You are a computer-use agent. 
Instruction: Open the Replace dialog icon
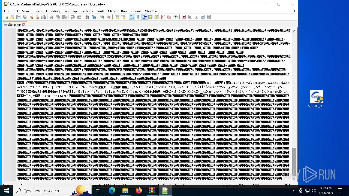pos(94,17)
